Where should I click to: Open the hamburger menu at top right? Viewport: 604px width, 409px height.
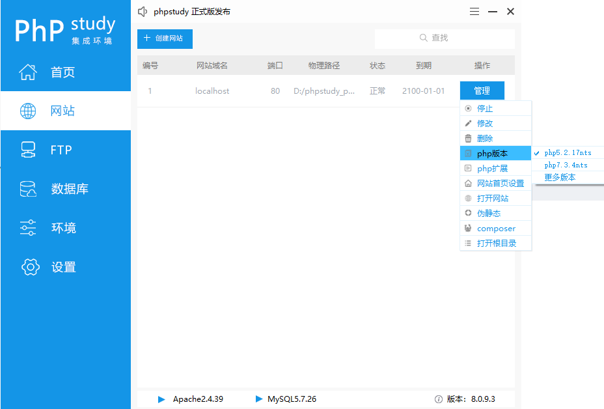(x=474, y=11)
